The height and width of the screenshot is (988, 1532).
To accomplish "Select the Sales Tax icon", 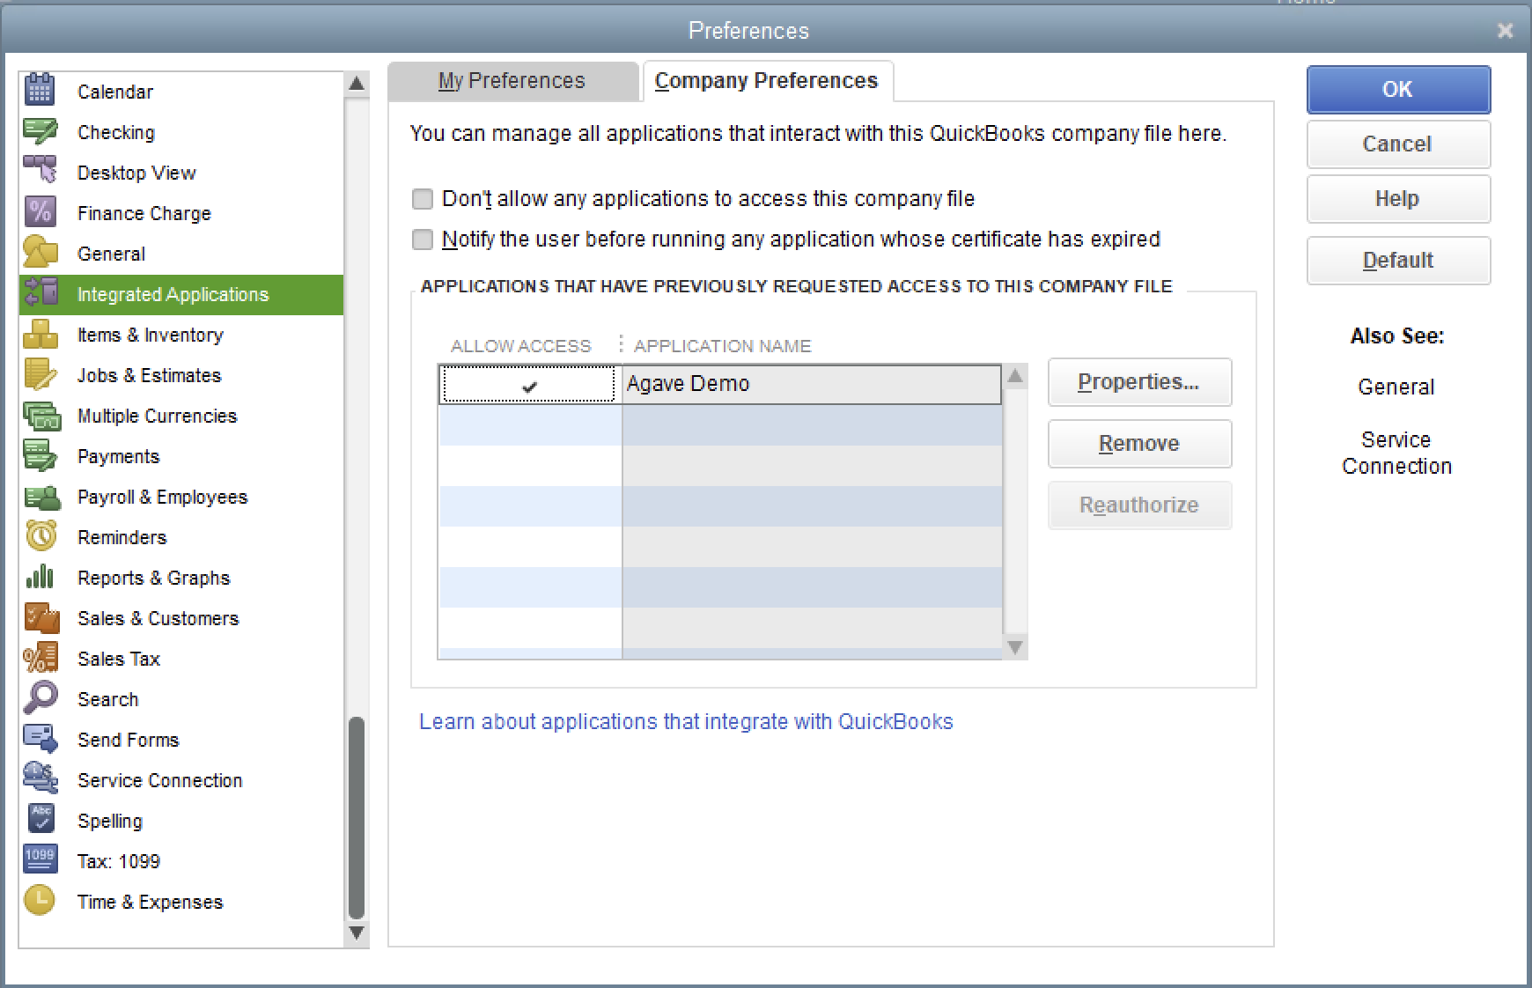I will (x=41, y=658).
